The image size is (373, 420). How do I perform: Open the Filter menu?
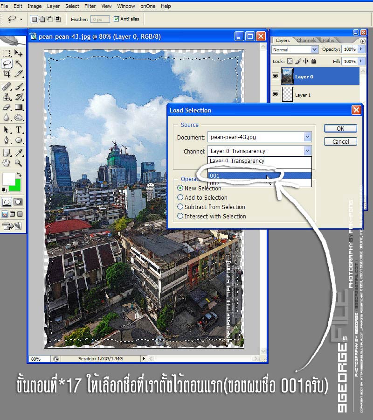[90, 6]
